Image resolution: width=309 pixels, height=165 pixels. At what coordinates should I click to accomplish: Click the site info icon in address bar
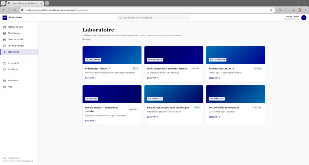[x=22, y=10]
